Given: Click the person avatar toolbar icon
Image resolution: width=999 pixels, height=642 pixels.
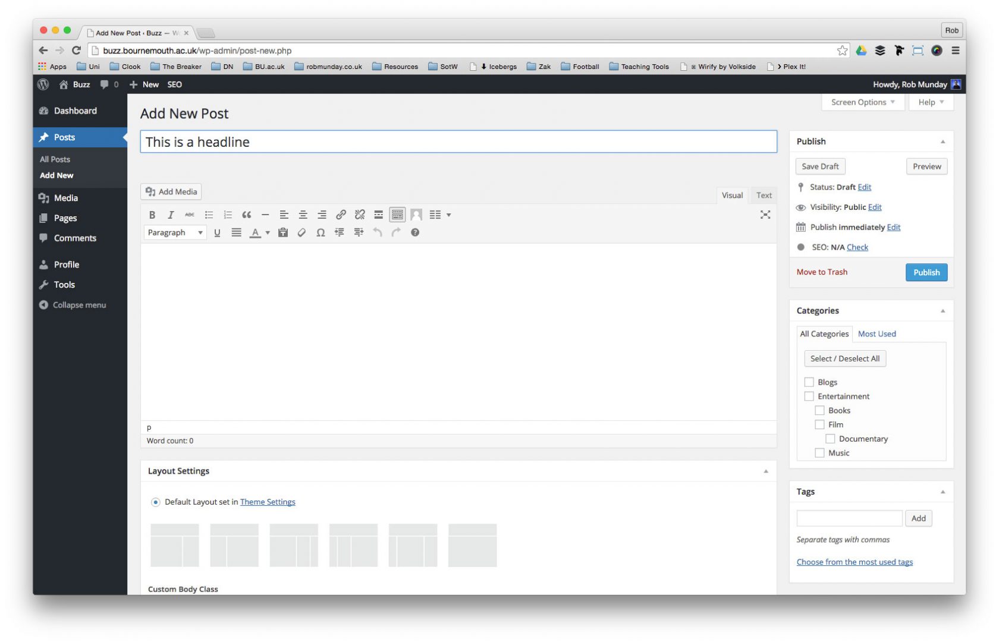Looking at the screenshot, I should pyautogui.click(x=416, y=215).
